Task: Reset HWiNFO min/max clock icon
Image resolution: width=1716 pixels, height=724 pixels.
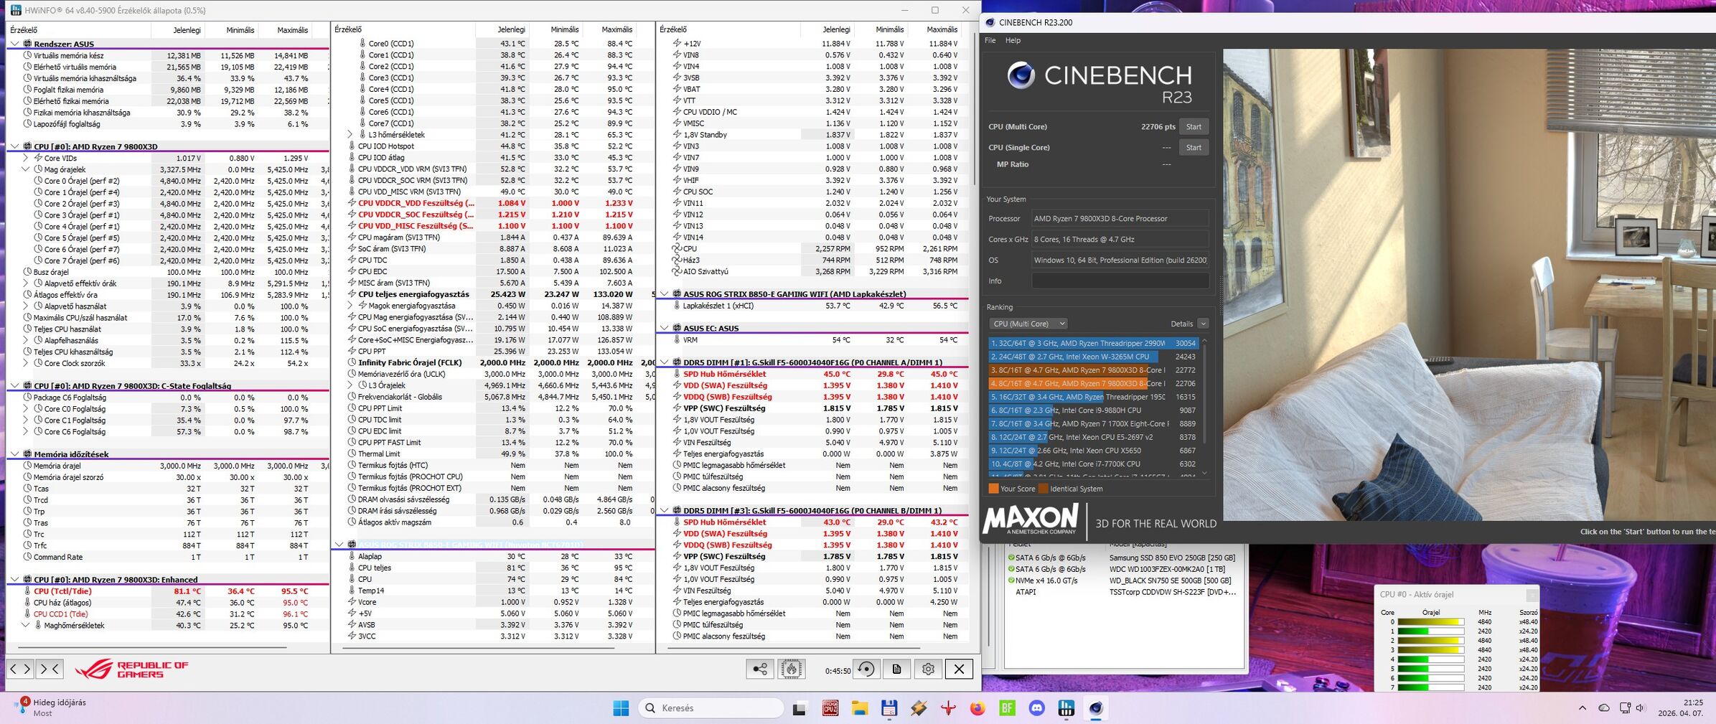Action: (866, 669)
